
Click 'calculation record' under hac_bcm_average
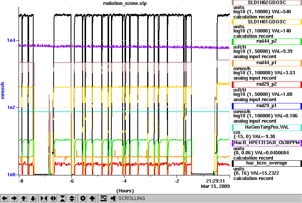(253, 178)
